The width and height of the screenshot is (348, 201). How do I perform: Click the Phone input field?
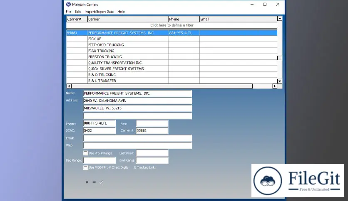click(99, 123)
